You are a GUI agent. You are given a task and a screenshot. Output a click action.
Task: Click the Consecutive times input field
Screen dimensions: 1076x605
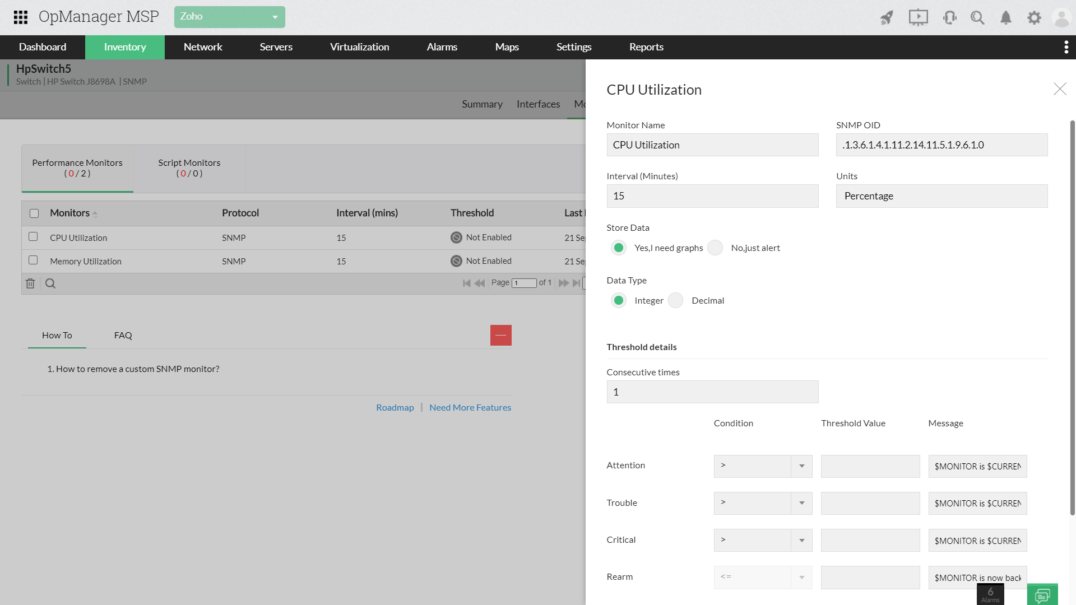[x=712, y=392]
